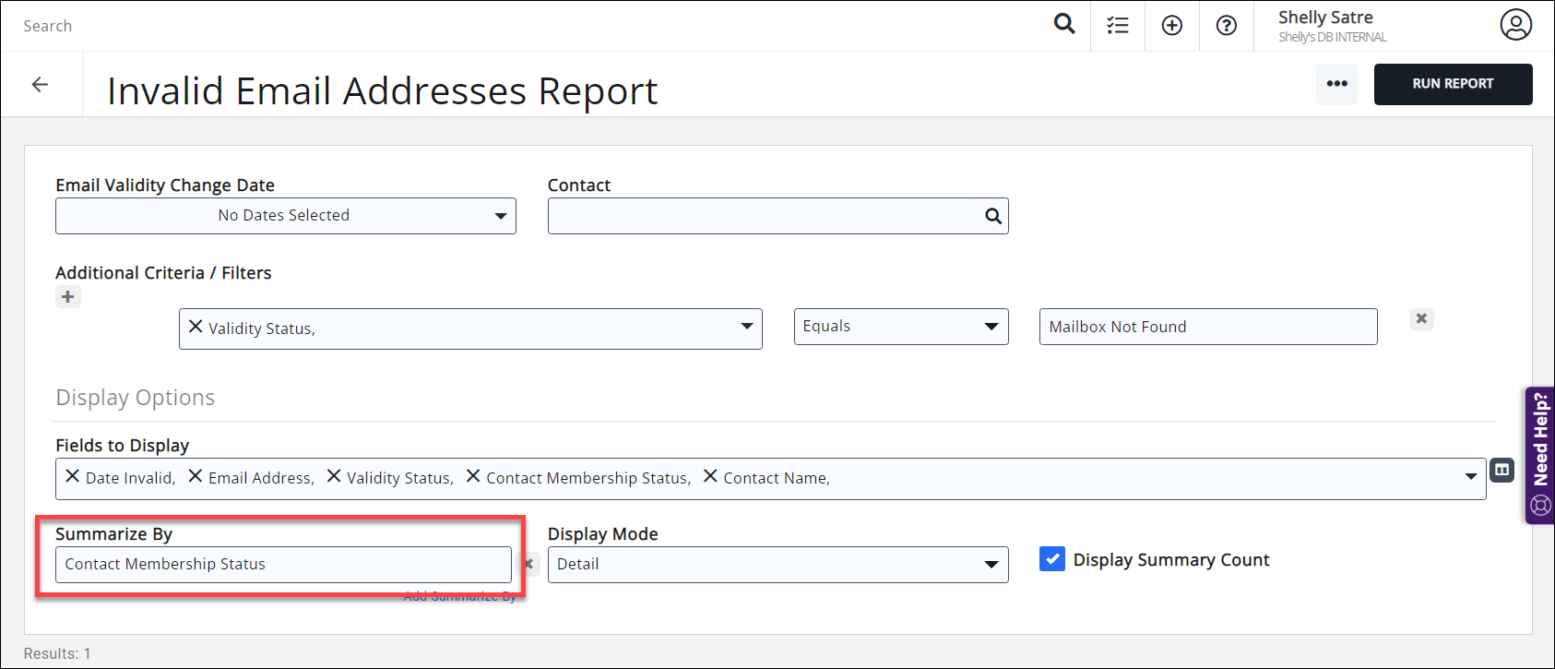Click the search magnifier icon in header
This screenshot has height=669, width=1555.
[x=1064, y=25]
